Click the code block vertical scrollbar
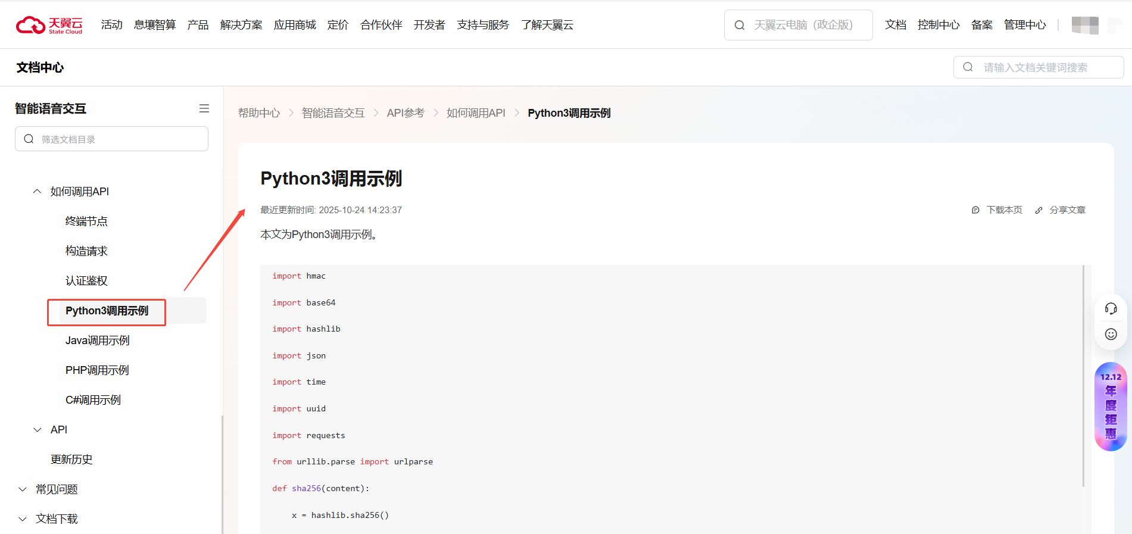 pos(1083,375)
